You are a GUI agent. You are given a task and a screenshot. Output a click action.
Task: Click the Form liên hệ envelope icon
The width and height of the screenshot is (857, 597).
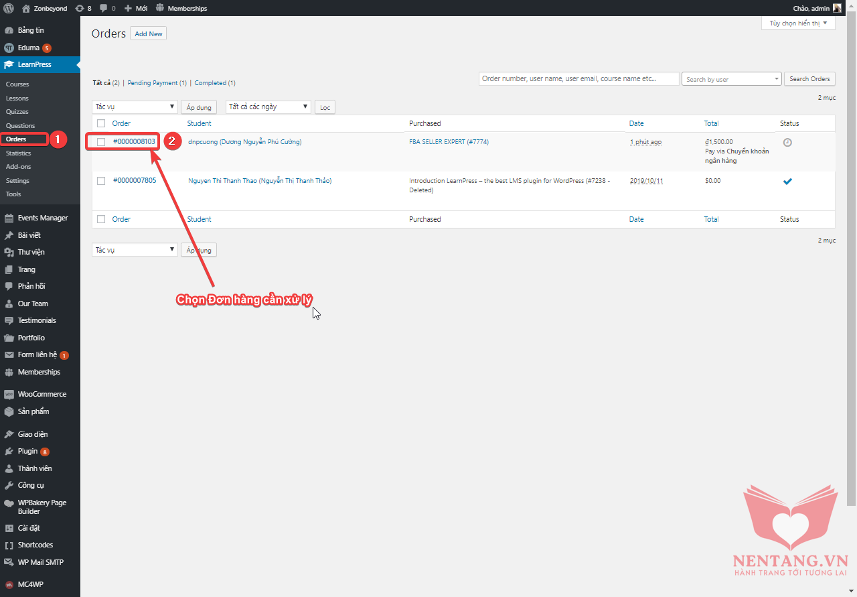pos(9,355)
